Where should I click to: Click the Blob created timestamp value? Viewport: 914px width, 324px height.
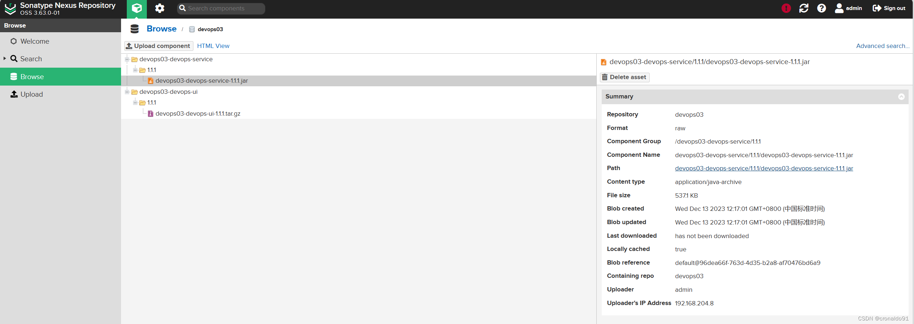click(750, 209)
